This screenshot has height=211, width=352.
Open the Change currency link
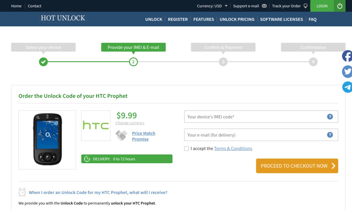[130, 123]
